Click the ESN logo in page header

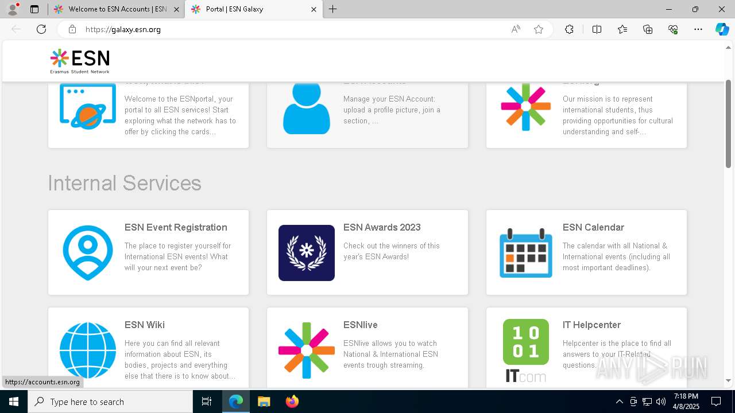(x=79, y=61)
